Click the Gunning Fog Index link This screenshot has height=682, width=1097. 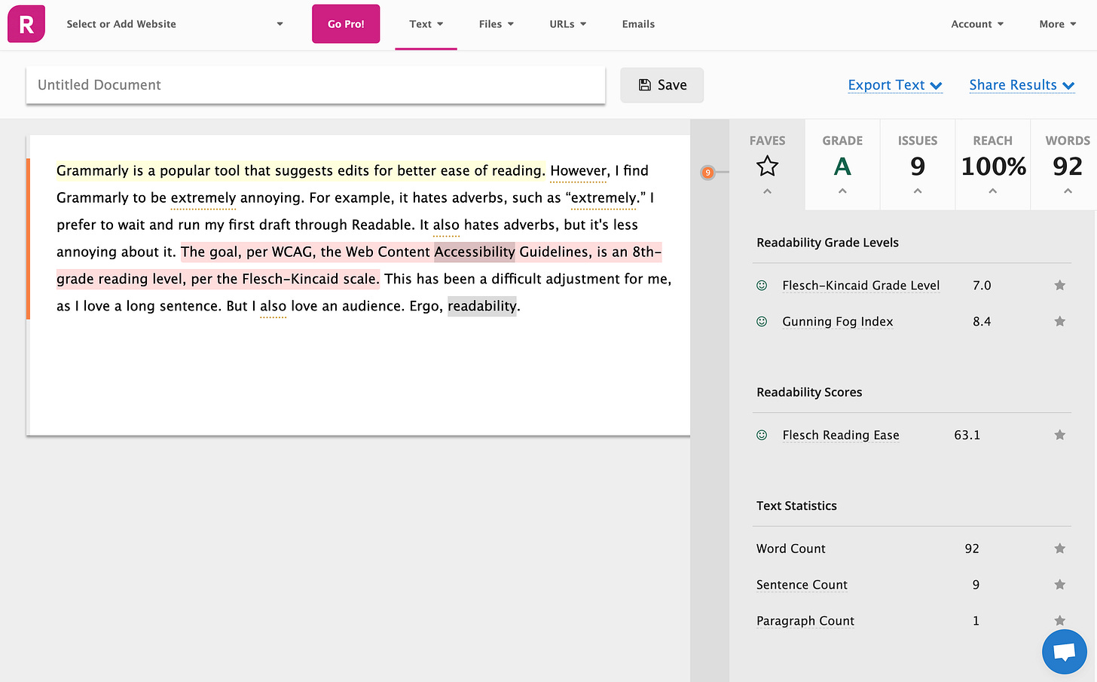click(x=838, y=322)
